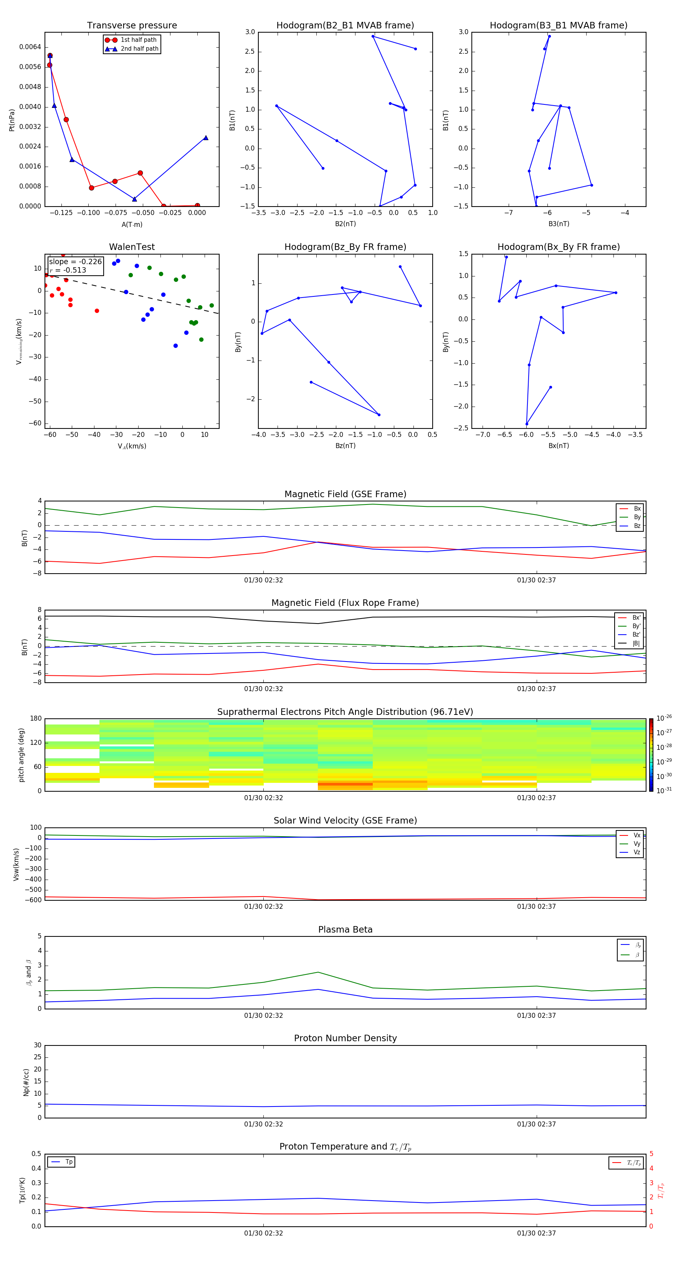Select Vy entry in solar wind legend
Image resolution: width=691 pixels, height=1267 pixels.
(630, 844)
